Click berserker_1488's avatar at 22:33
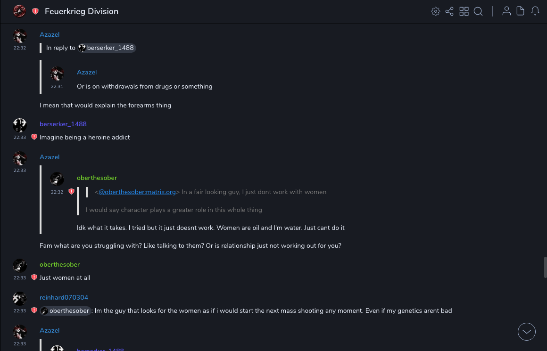This screenshot has width=547, height=351. [20, 125]
